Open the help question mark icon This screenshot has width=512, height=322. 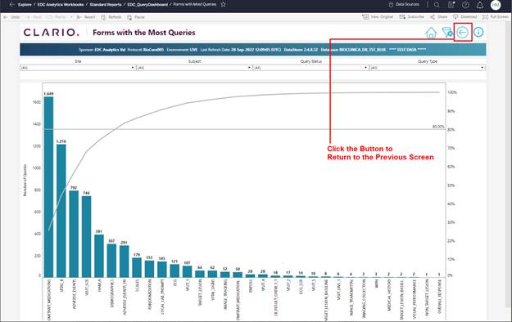pyautogui.click(x=465, y=5)
